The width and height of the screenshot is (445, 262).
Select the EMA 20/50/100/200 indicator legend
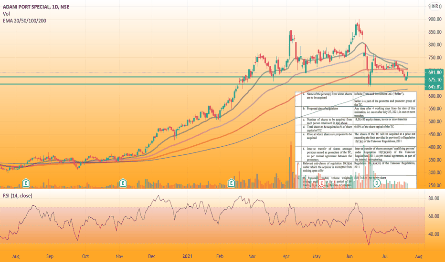click(x=24, y=20)
